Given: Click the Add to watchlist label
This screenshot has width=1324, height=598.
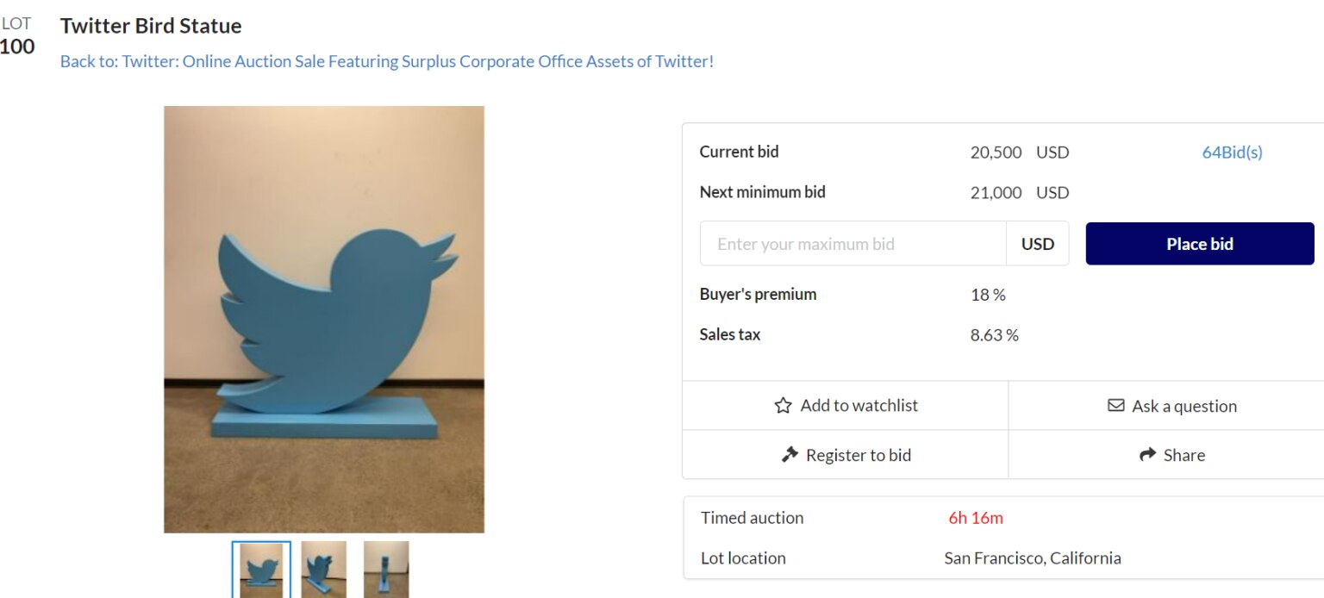Looking at the screenshot, I should (x=859, y=405).
